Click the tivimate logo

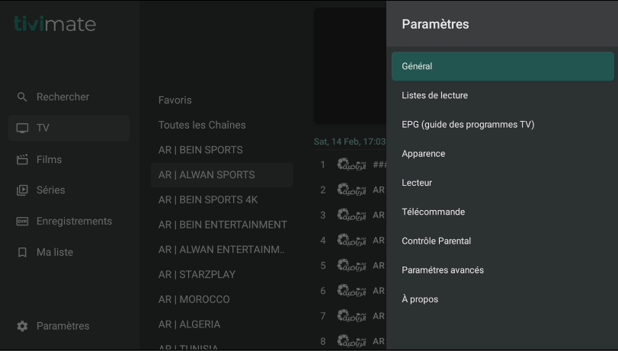[55, 24]
